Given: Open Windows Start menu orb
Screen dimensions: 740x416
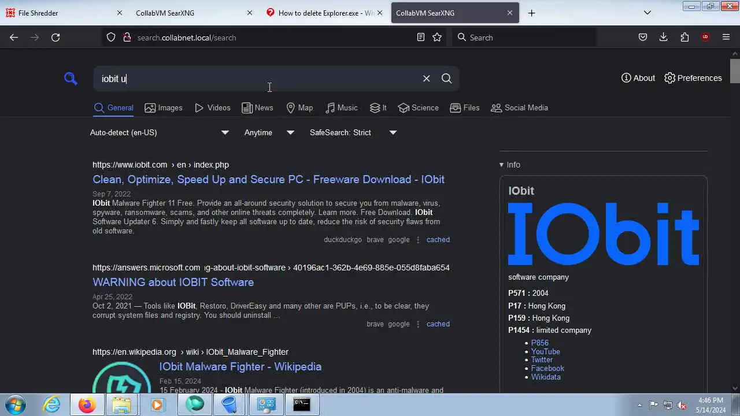Looking at the screenshot, I should pyautogui.click(x=15, y=404).
